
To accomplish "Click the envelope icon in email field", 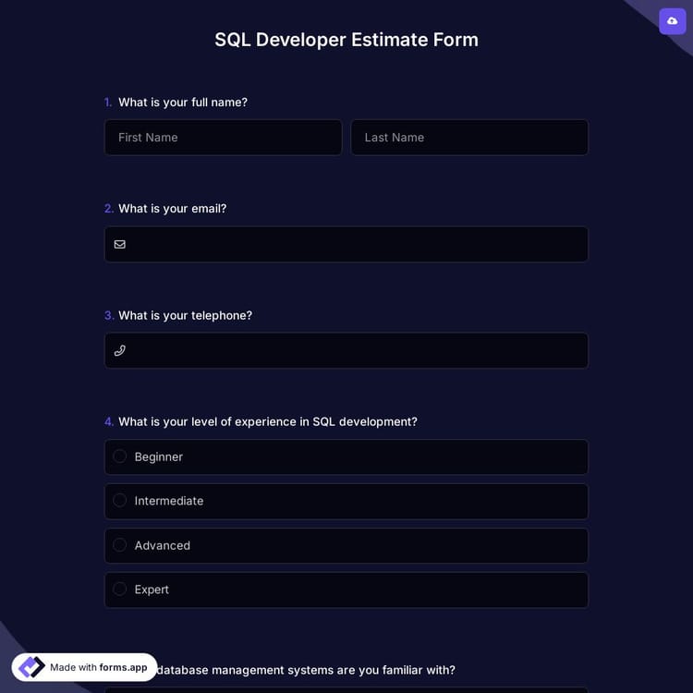I will click(x=119, y=245).
